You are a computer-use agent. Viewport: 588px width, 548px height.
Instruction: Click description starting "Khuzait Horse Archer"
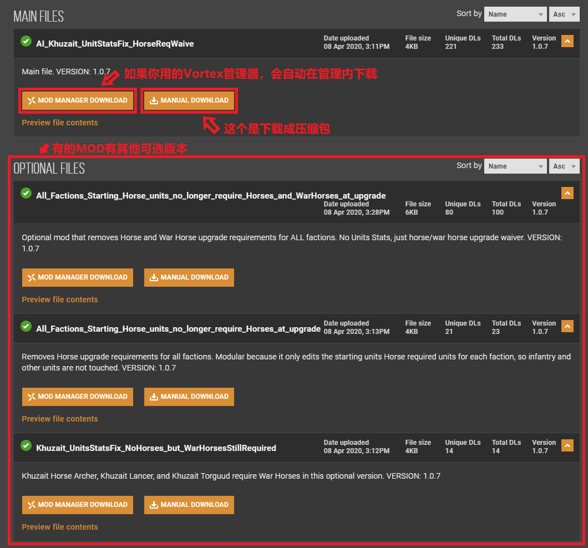click(231, 476)
